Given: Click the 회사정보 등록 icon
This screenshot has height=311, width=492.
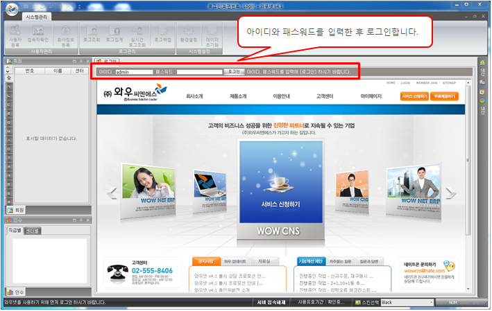Looking at the screenshot, I should click(x=65, y=34).
